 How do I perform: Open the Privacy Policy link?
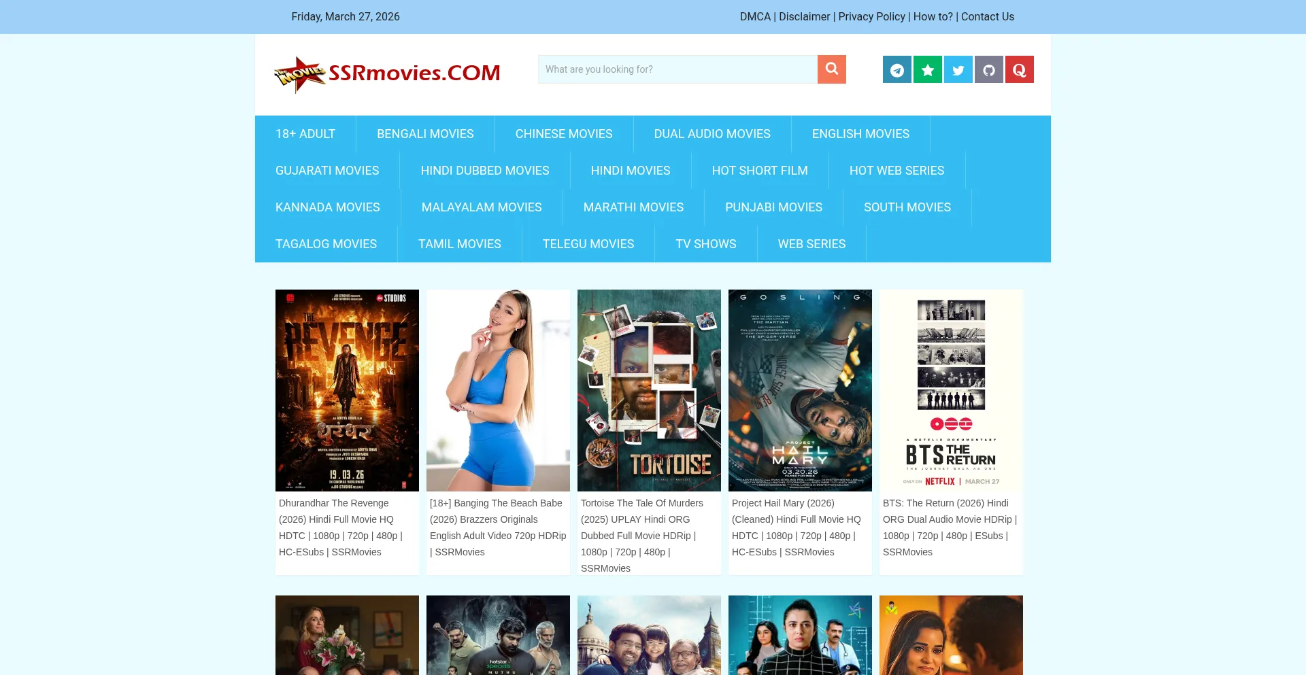point(871,17)
